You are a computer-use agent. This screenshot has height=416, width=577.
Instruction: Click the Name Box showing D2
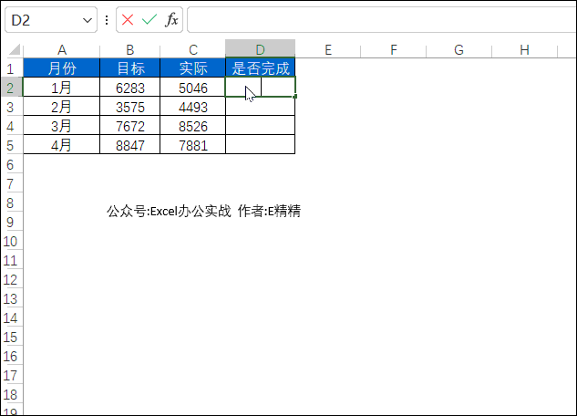point(51,19)
